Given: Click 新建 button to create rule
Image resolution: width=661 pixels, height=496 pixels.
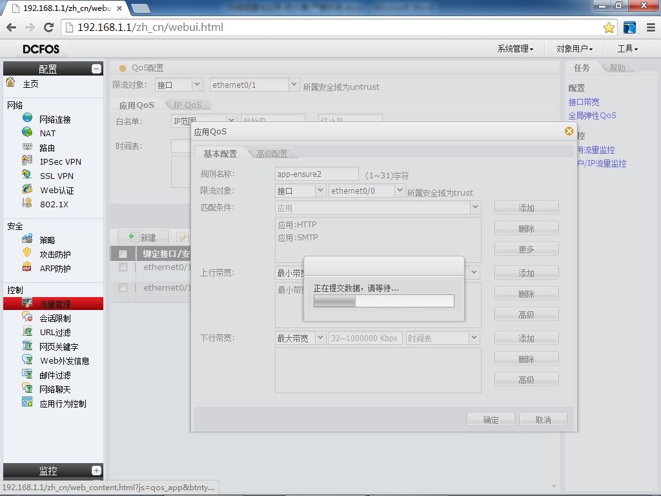Looking at the screenshot, I should pyautogui.click(x=143, y=238).
